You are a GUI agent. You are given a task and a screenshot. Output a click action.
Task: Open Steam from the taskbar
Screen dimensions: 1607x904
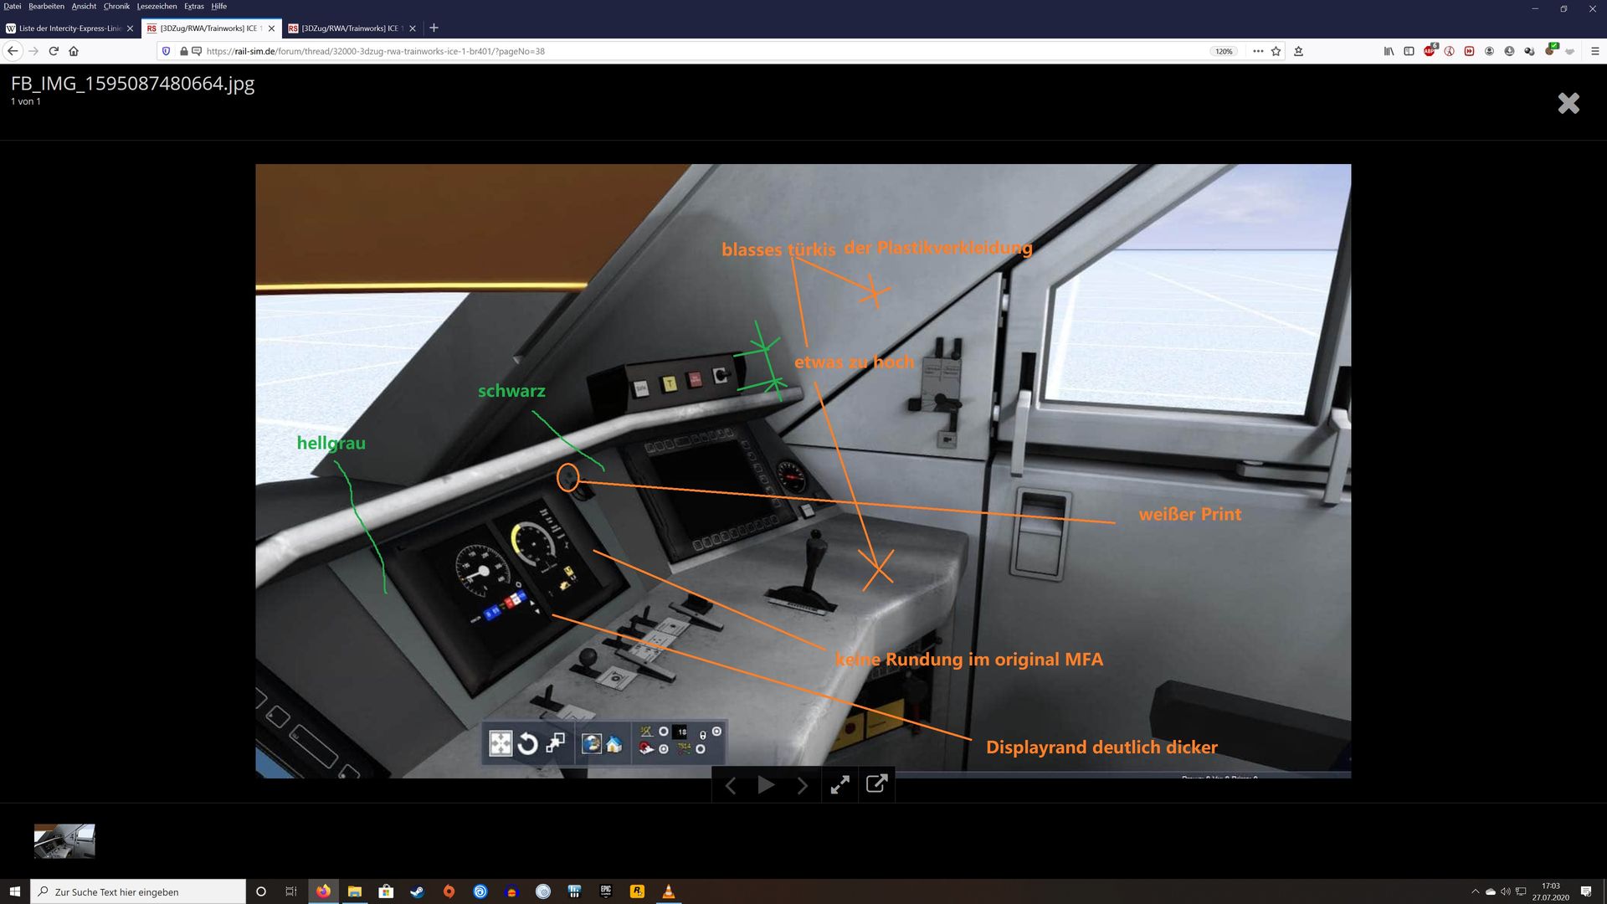click(x=417, y=891)
